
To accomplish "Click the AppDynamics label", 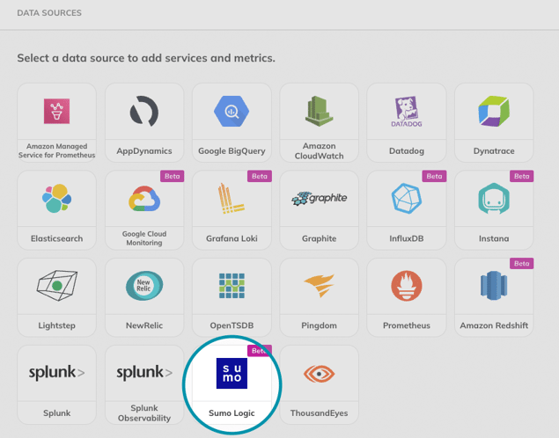I will click(144, 151).
